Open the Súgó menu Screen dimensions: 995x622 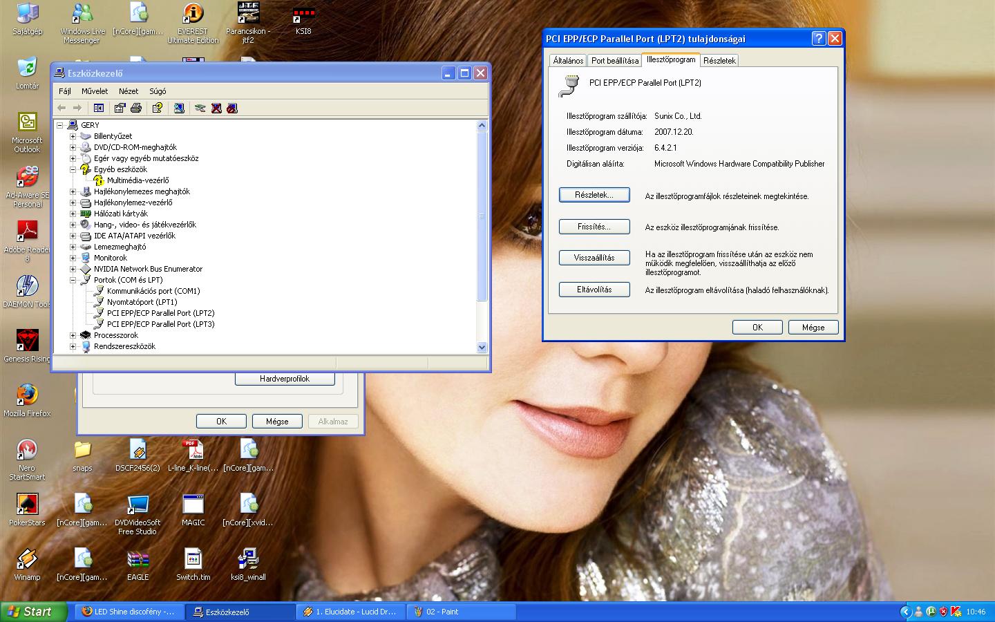click(x=158, y=91)
